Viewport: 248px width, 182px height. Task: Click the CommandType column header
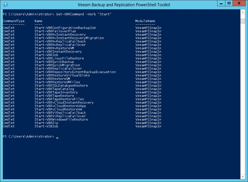point(14,21)
